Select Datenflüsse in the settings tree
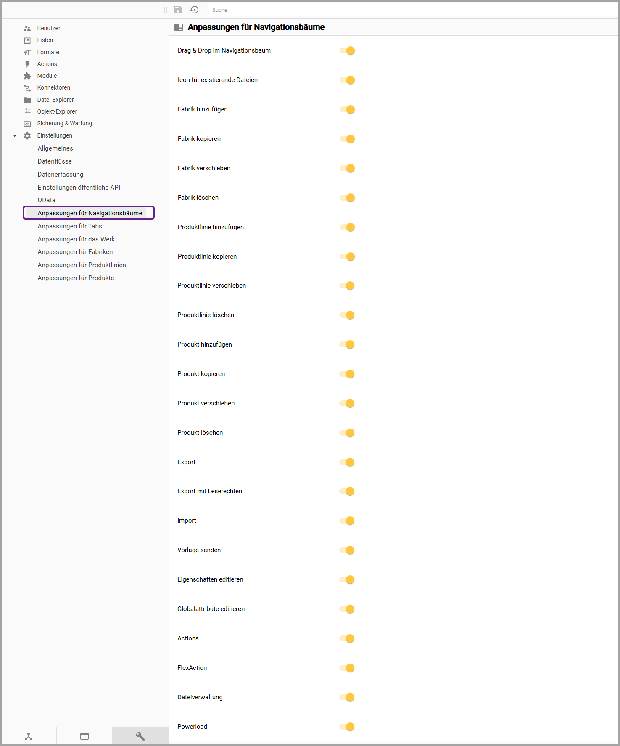Screen dimensions: 620x746 click(x=55, y=161)
